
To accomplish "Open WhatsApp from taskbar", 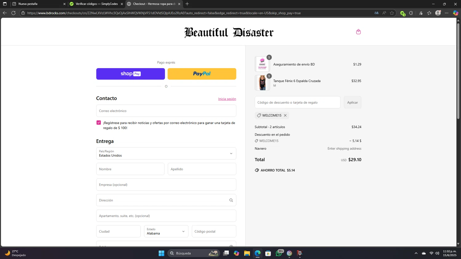I will tap(279, 253).
